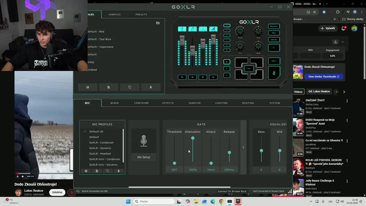Click the System channel icon above fader 4
The image size is (366, 206).
(213, 29)
